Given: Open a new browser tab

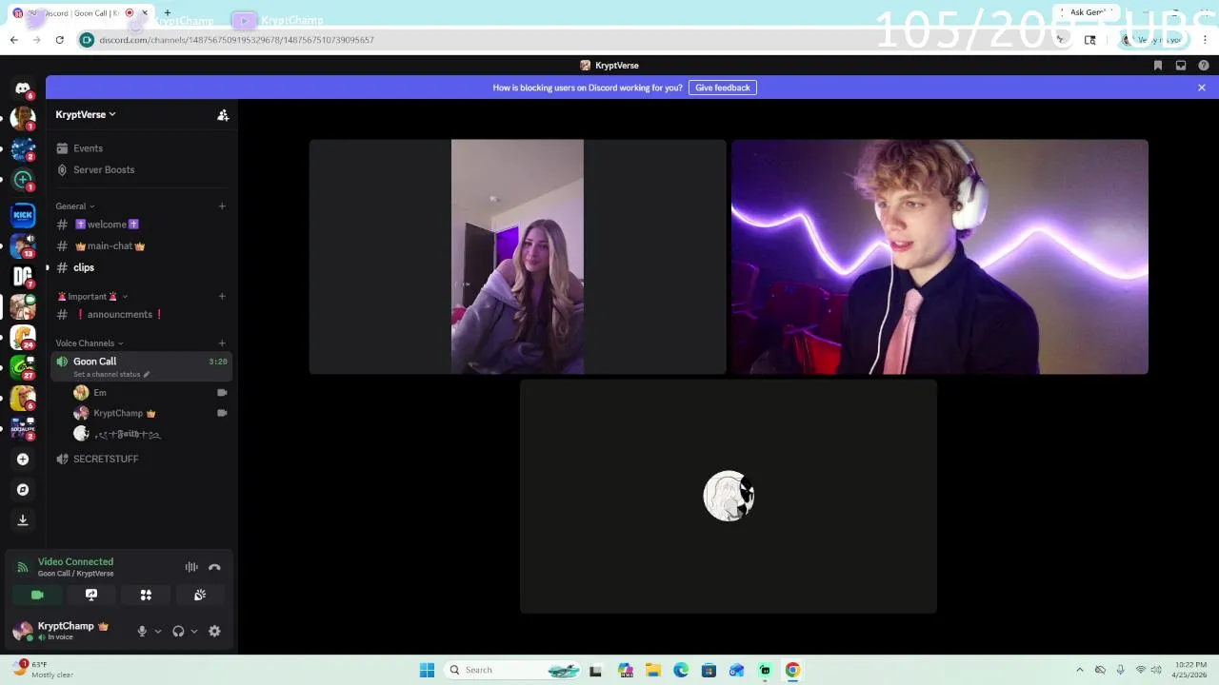Looking at the screenshot, I should [x=168, y=13].
